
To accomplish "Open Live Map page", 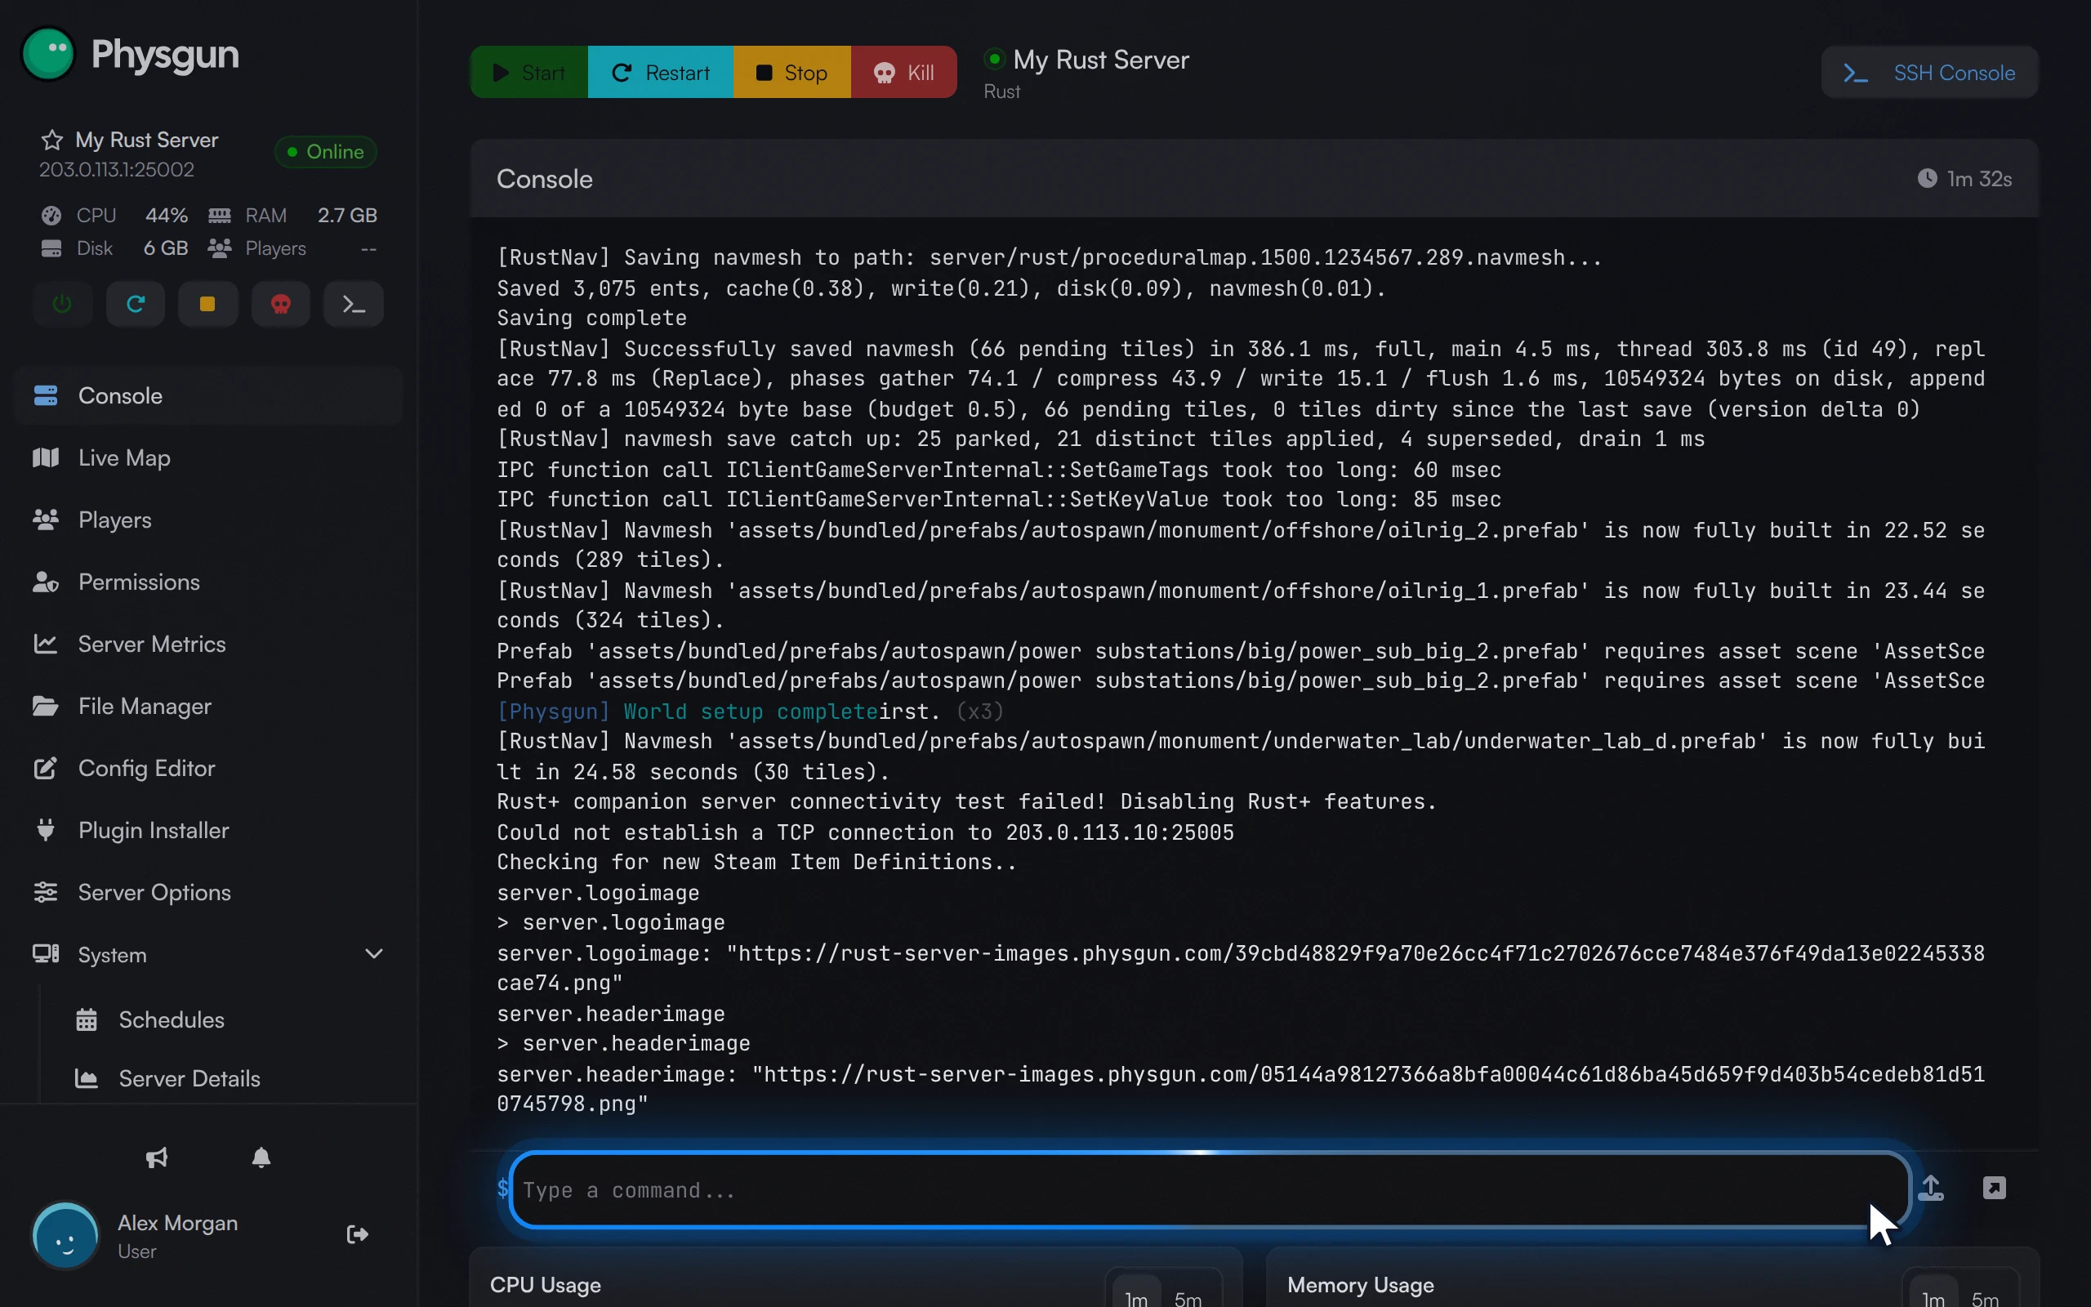I will (x=209, y=457).
